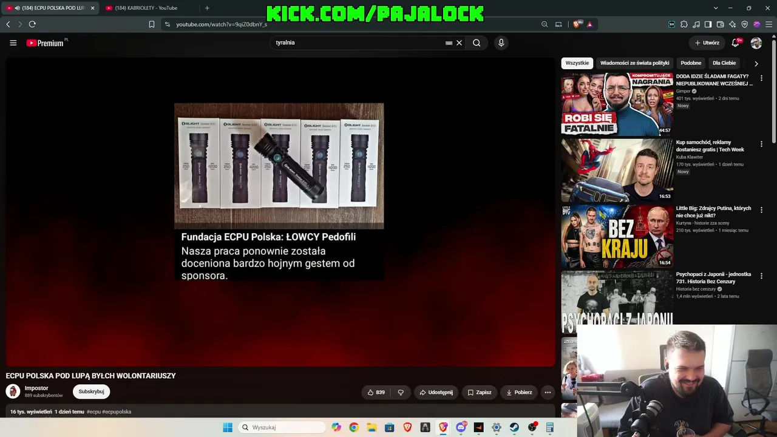777x437 pixels.
Task: Show more filter chips with the arrow
Action: coord(756,63)
